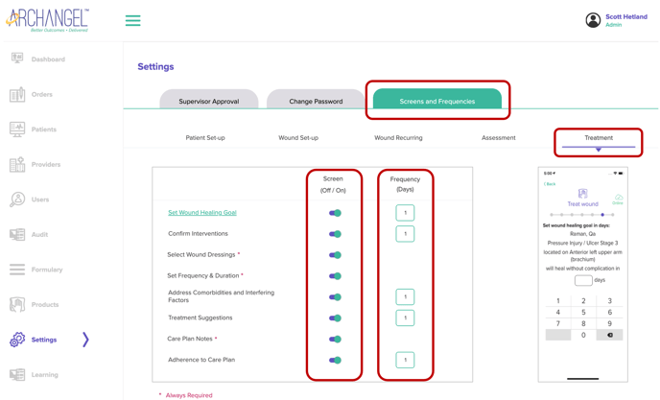Switch to the Change Password tab
The image size is (660, 400).
coord(316,101)
